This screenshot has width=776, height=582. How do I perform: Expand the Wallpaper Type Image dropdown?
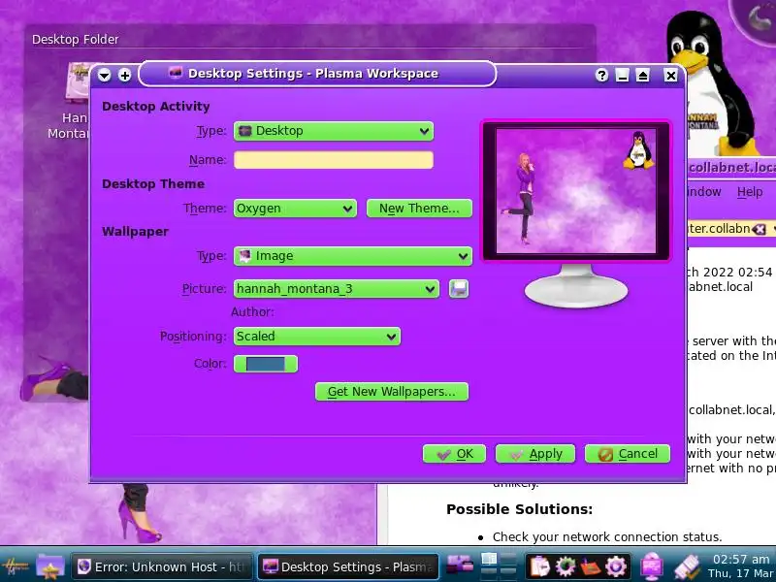353,256
